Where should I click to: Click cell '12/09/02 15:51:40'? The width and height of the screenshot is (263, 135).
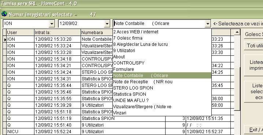(58, 125)
